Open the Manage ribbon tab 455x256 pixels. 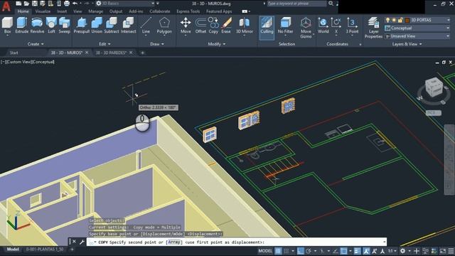96,11
